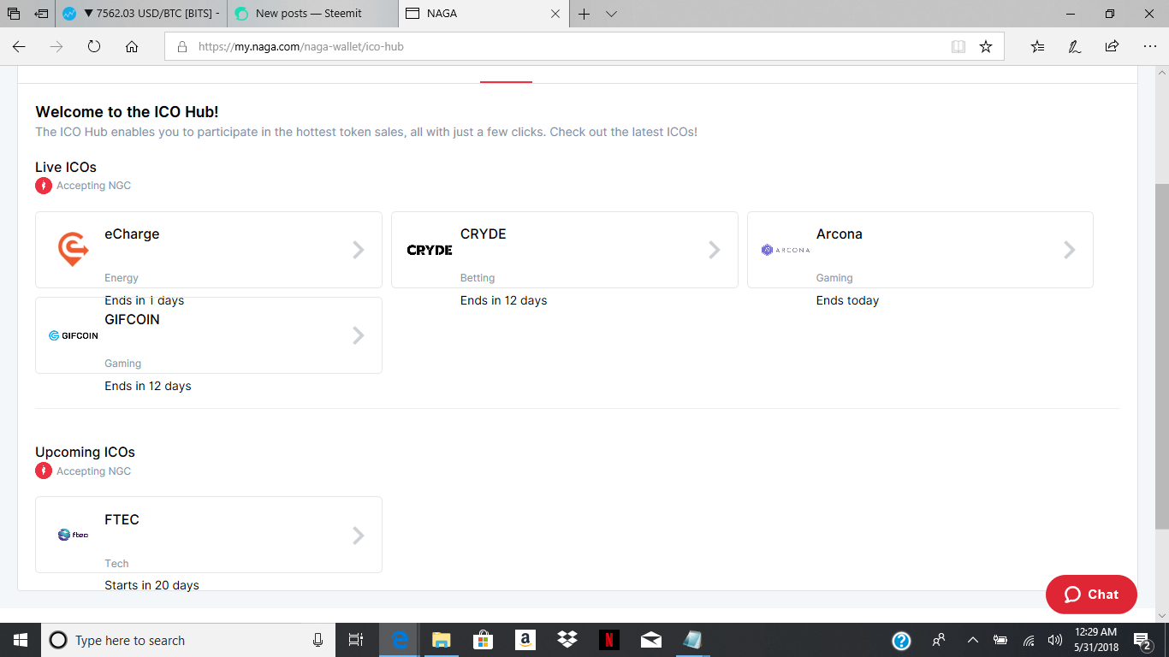Go back in the browser
Viewport: 1169px width, 657px height.
coord(19,47)
